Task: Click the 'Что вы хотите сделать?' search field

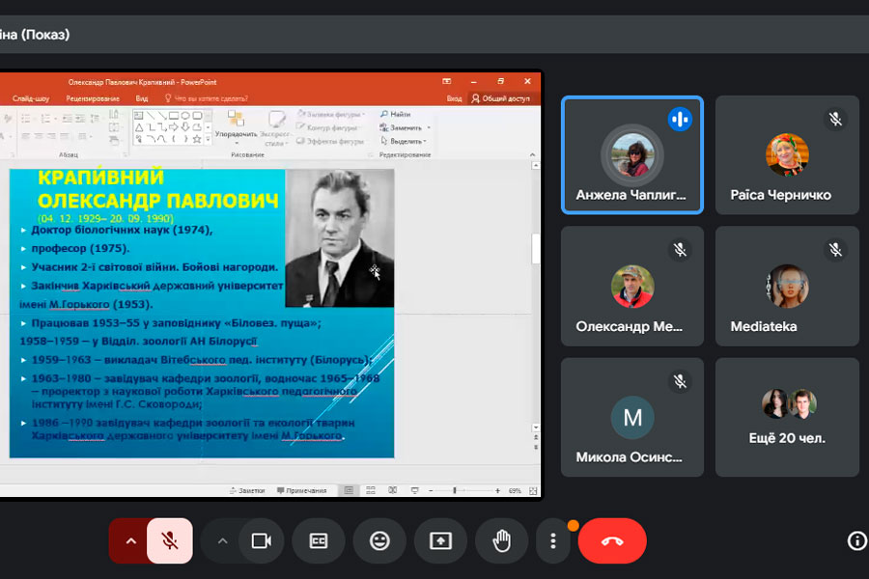Action: point(207,98)
